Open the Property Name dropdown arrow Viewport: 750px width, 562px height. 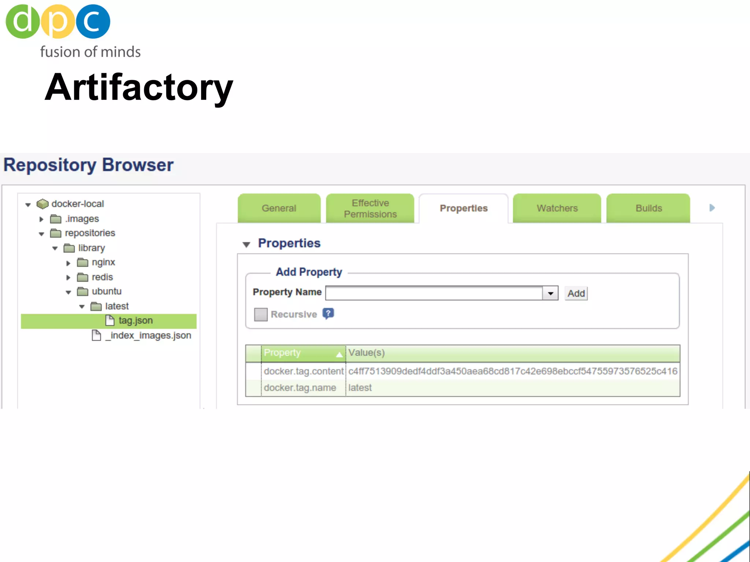click(x=550, y=293)
